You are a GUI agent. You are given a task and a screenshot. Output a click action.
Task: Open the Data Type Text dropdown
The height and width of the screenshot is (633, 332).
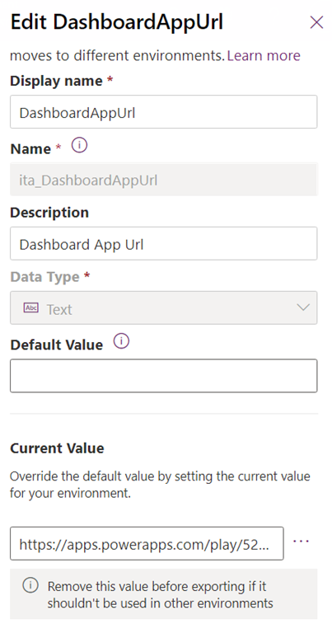click(163, 307)
